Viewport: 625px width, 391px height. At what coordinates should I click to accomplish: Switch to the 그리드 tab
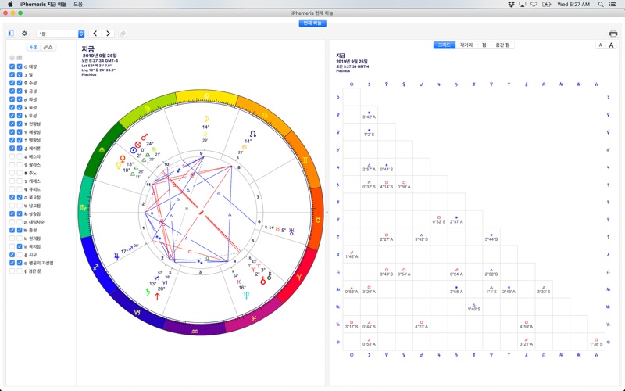point(444,45)
